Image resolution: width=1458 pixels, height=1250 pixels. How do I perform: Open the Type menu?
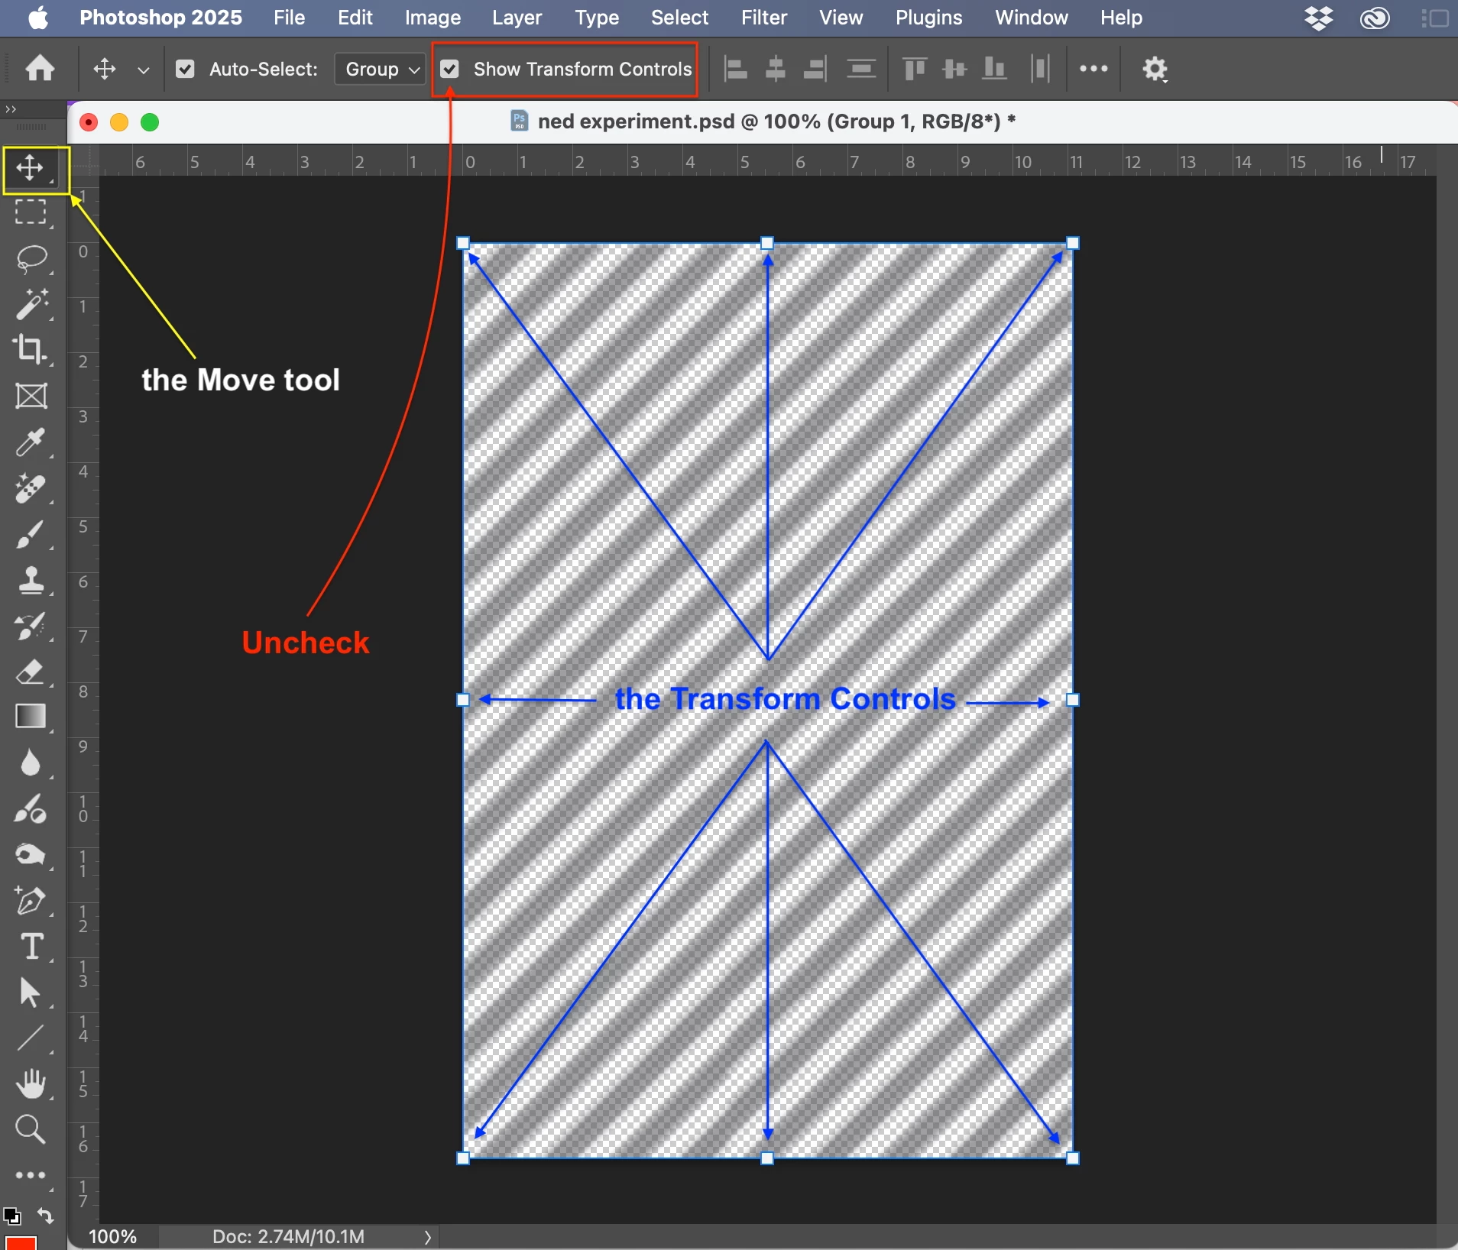597,18
